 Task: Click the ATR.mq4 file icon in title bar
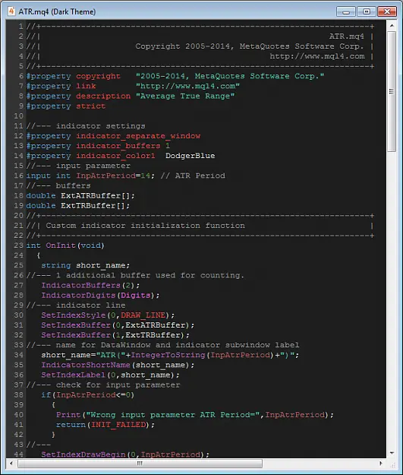(x=11, y=11)
